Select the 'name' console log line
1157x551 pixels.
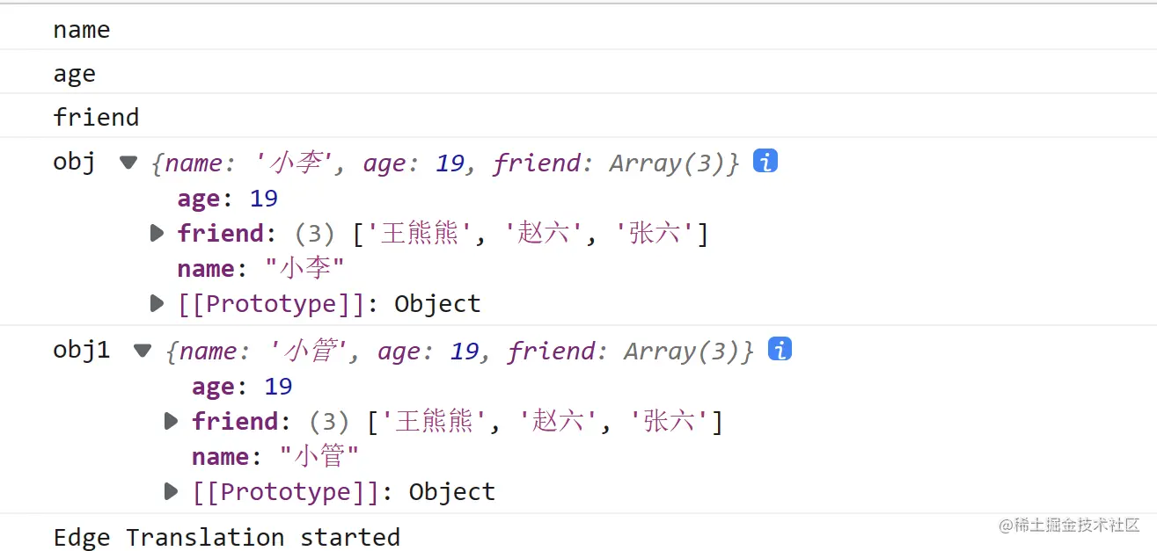[82, 30]
